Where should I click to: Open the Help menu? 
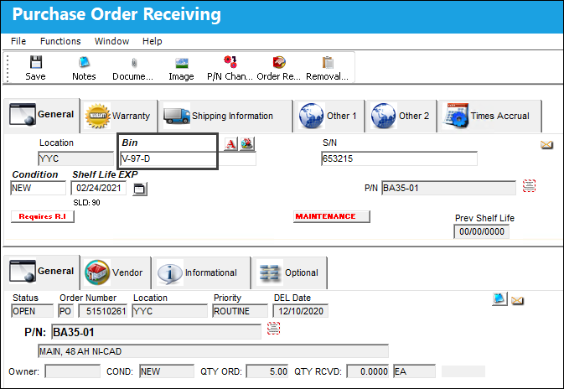(x=153, y=41)
